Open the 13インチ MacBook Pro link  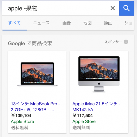(35, 107)
